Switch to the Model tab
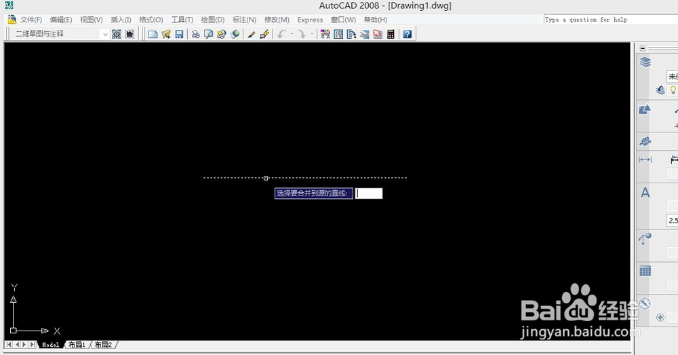The image size is (678, 355). [x=51, y=345]
